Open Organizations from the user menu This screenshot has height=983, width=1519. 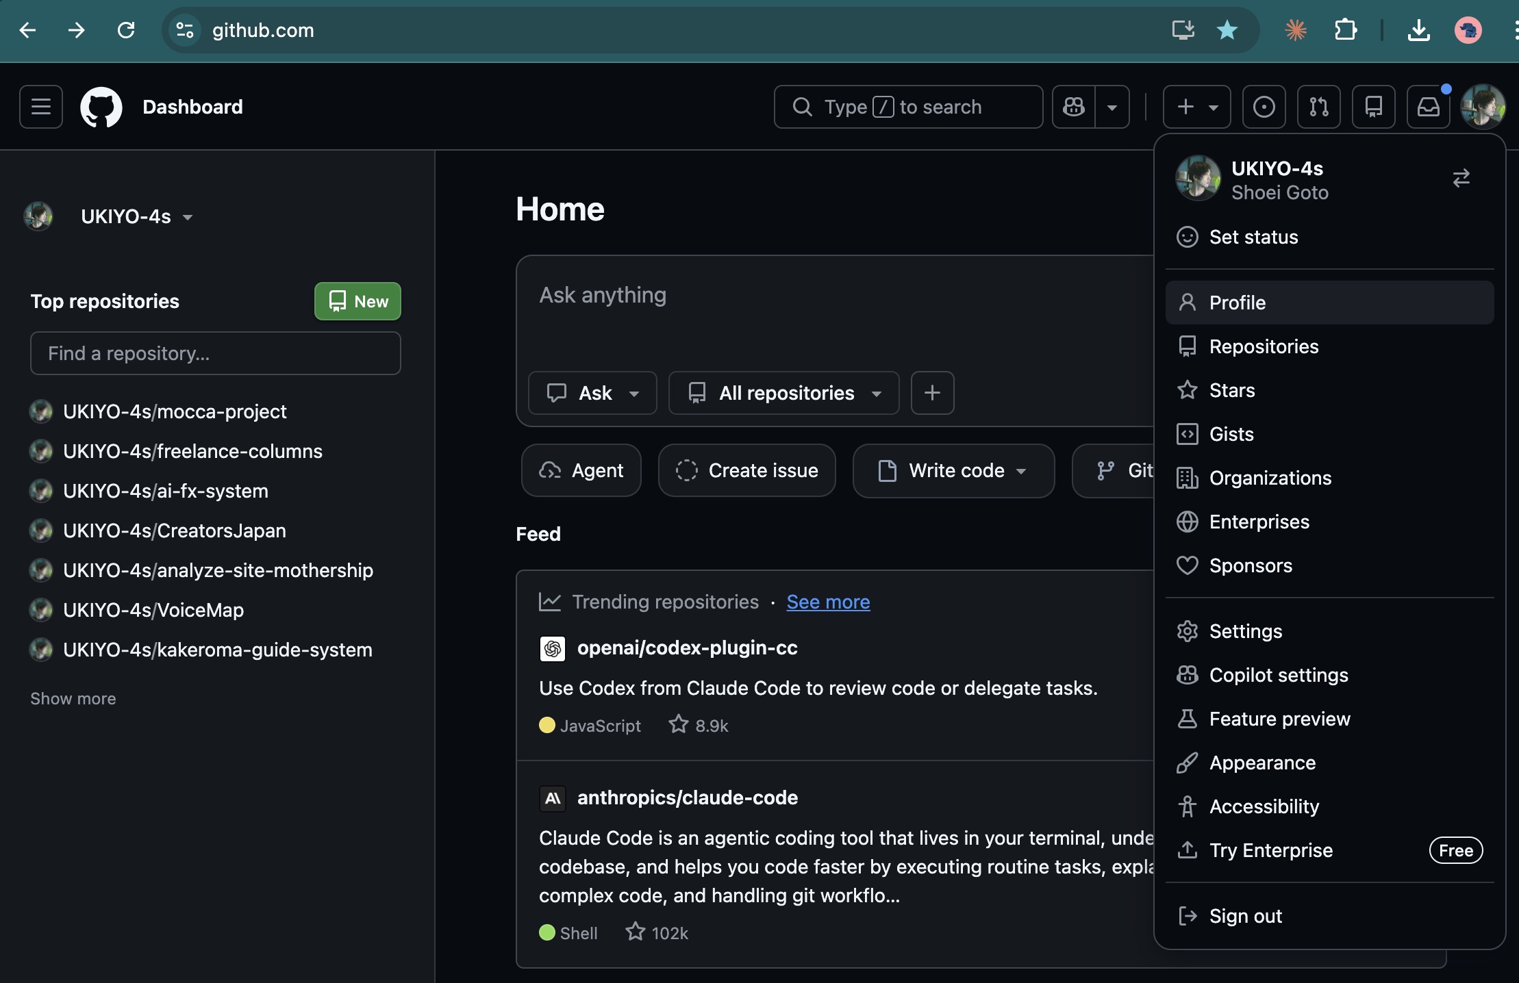pyautogui.click(x=1330, y=478)
